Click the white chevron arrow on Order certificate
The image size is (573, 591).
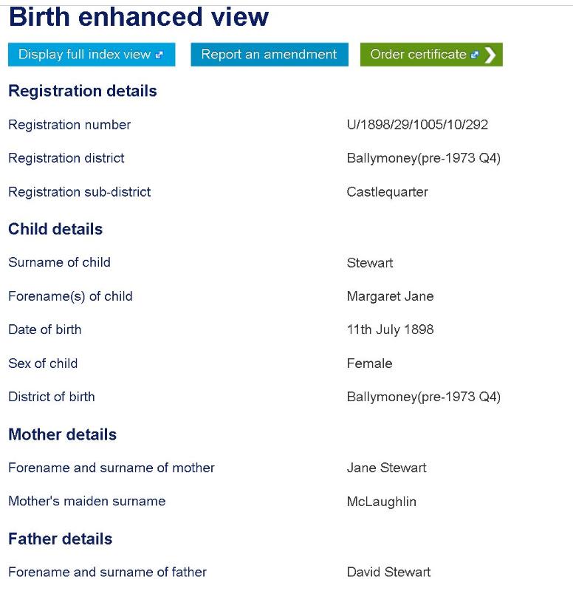[x=490, y=55]
